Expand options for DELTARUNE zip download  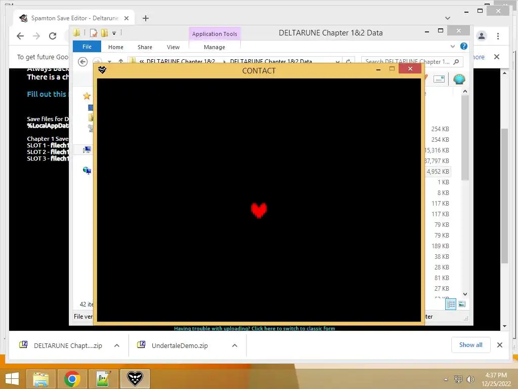tap(117, 345)
